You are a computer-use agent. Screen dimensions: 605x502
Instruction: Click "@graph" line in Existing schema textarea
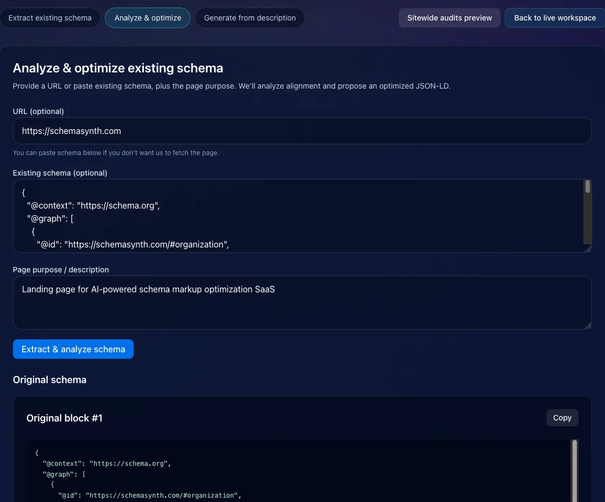click(50, 218)
